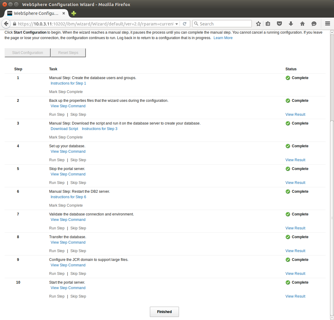Click the Finished button
The height and width of the screenshot is (320, 334).
[164, 312]
